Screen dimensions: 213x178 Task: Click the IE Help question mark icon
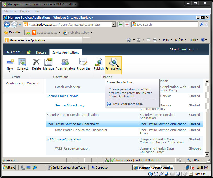(203, 40)
